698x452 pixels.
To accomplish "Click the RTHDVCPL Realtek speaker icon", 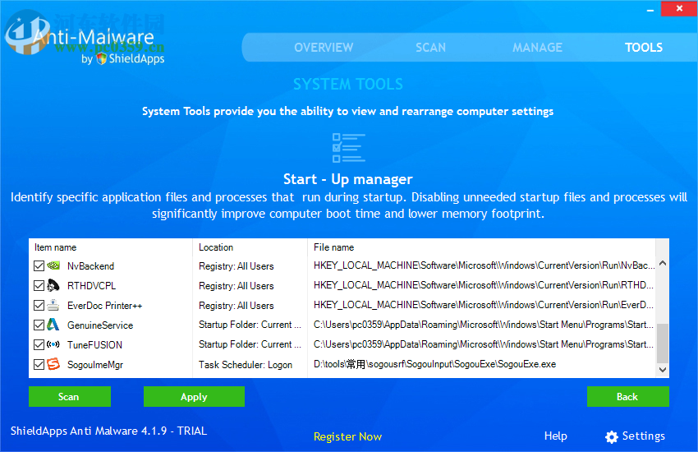I will click(x=53, y=285).
